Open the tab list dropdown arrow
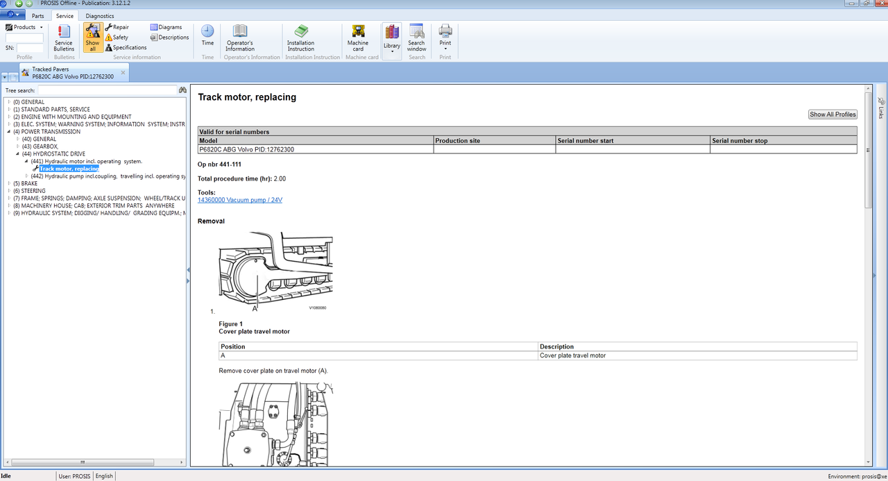This screenshot has height=481, width=888. tap(4, 77)
